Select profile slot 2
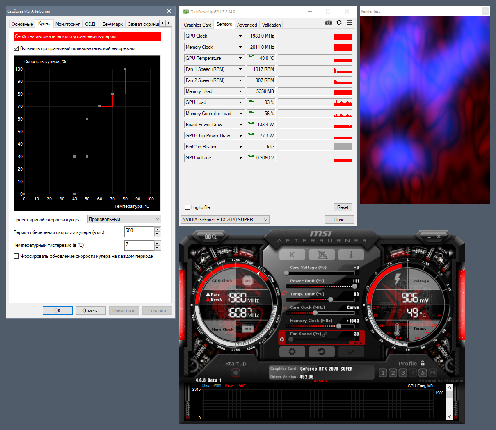 (x=393, y=373)
